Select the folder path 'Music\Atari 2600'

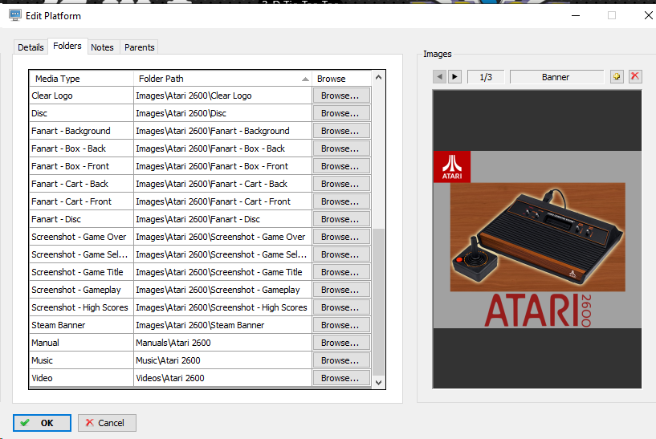coord(222,360)
